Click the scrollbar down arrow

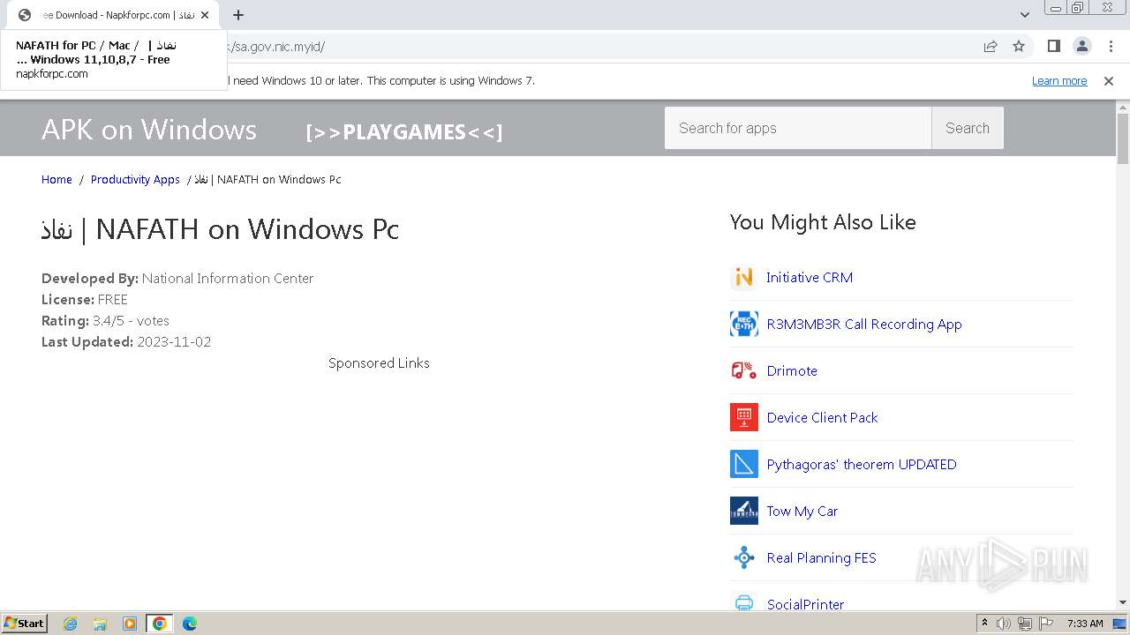pyautogui.click(x=1122, y=602)
